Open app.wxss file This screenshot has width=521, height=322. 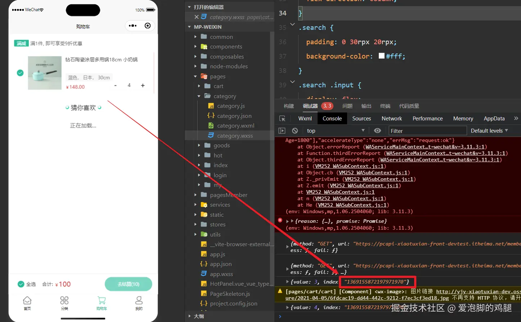[221, 274]
